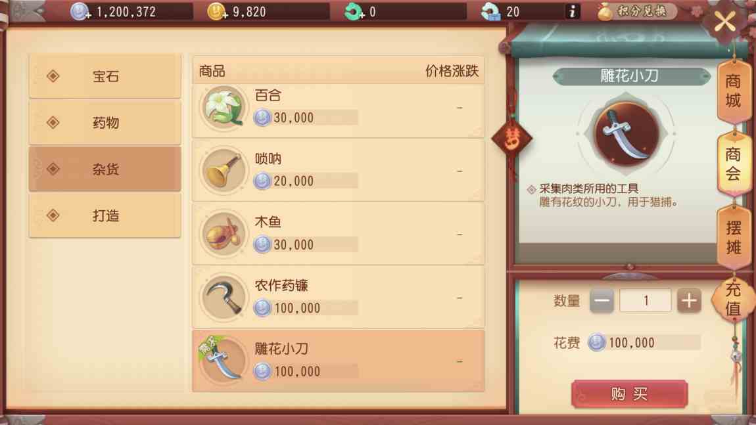Decrease quantity with the minus button
The width and height of the screenshot is (756, 425).
tap(602, 301)
